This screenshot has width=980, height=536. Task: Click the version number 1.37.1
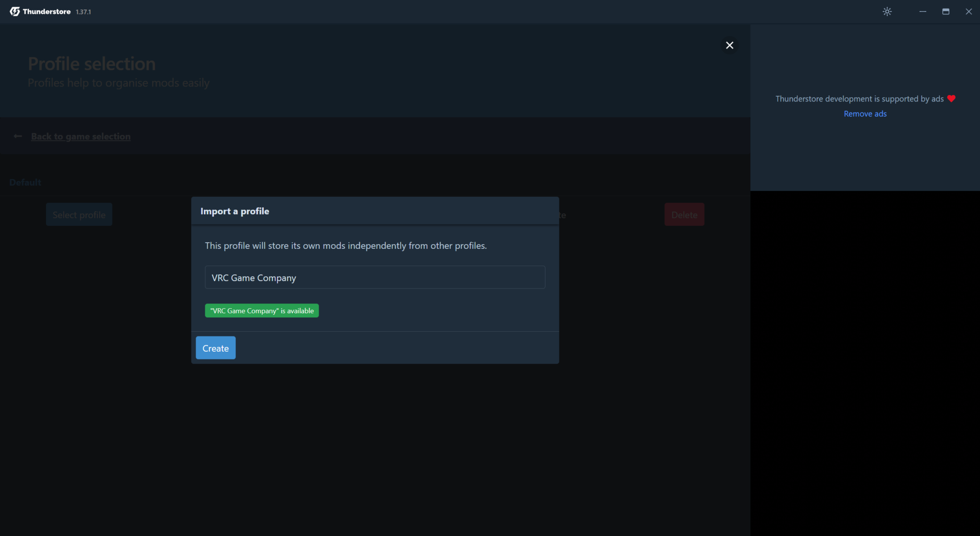pyautogui.click(x=83, y=11)
